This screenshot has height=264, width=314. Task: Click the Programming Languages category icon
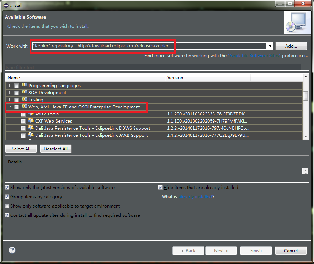[24, 85]
